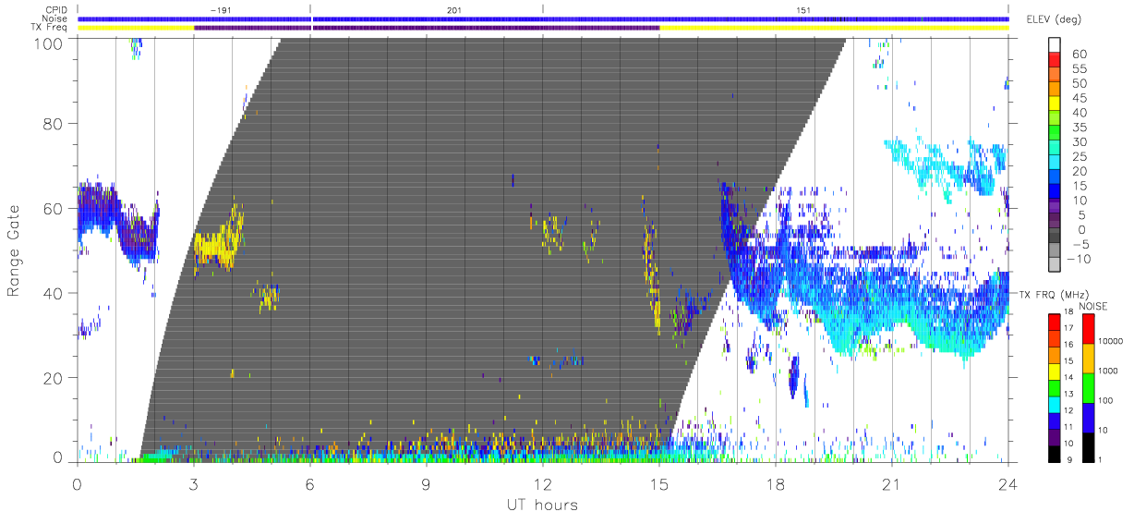
Task: Click the "CPID" row label
Action: [x=58, y=10]
